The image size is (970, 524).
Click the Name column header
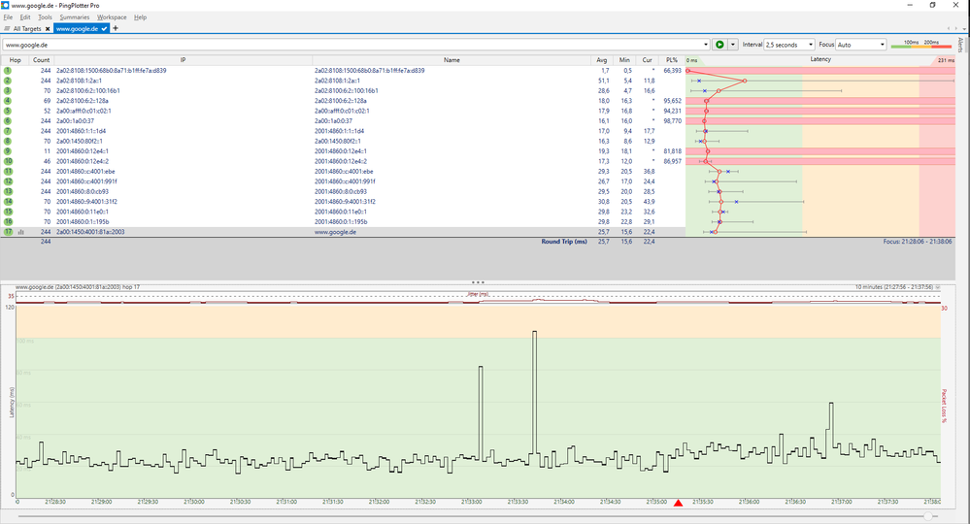452,60
